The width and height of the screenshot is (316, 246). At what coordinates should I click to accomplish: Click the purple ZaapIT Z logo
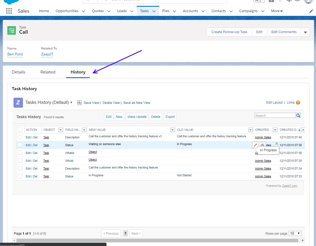18,103
